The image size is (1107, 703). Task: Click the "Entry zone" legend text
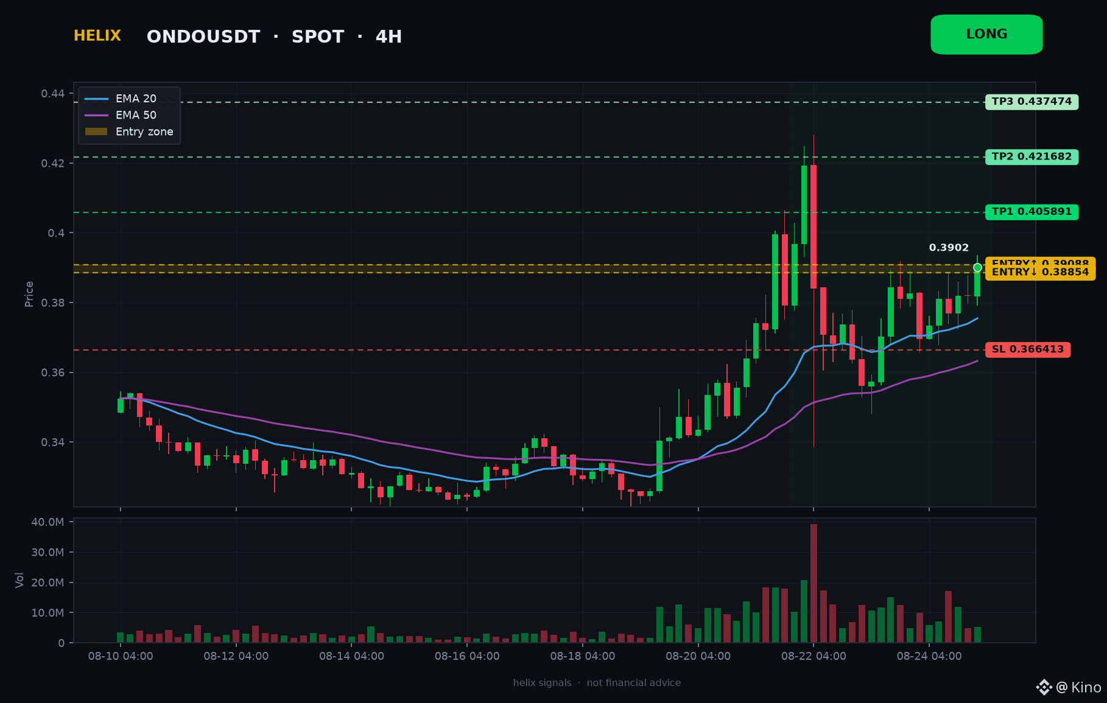144,131
